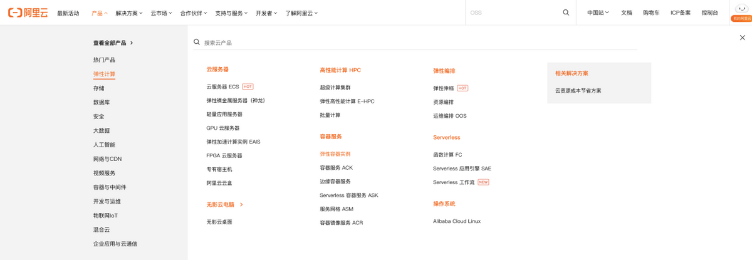Open 超级计算集群
The height and width of the screenshot is (260, 752).
335,88
